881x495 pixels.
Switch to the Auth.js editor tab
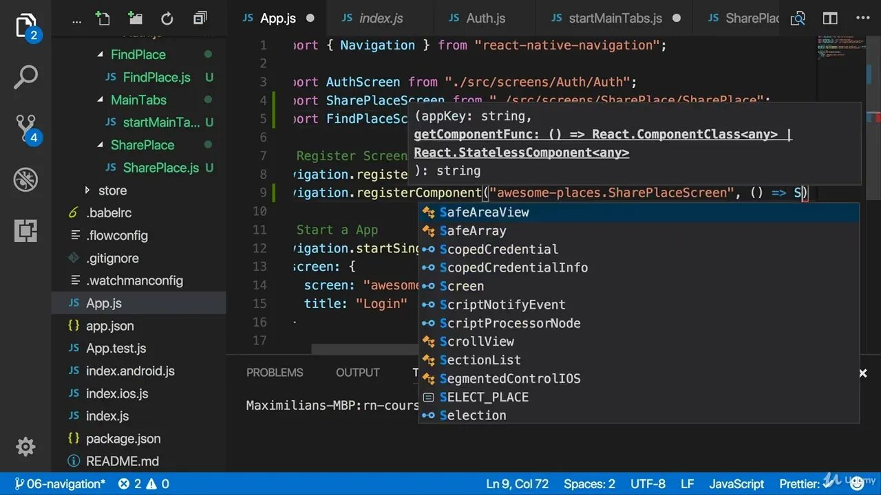(x=485, y=19)
